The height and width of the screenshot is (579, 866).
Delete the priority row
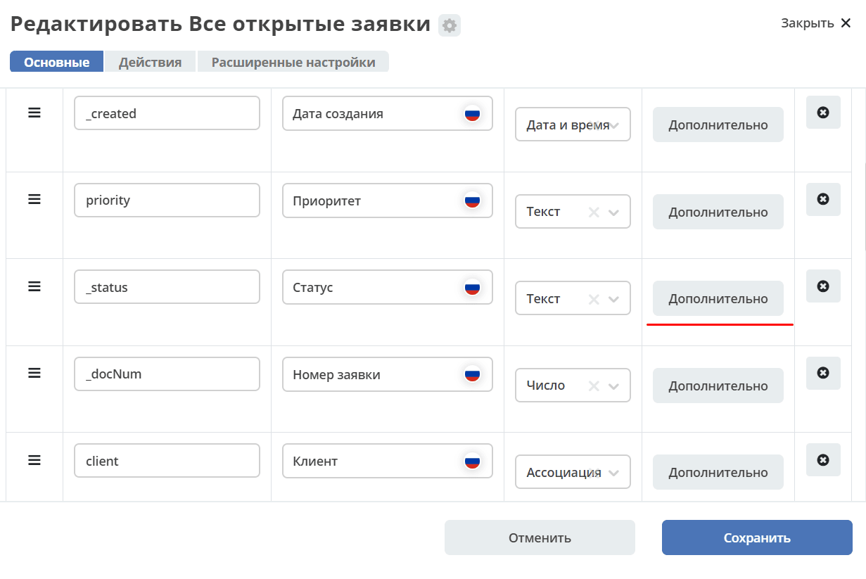coord(823,199)
